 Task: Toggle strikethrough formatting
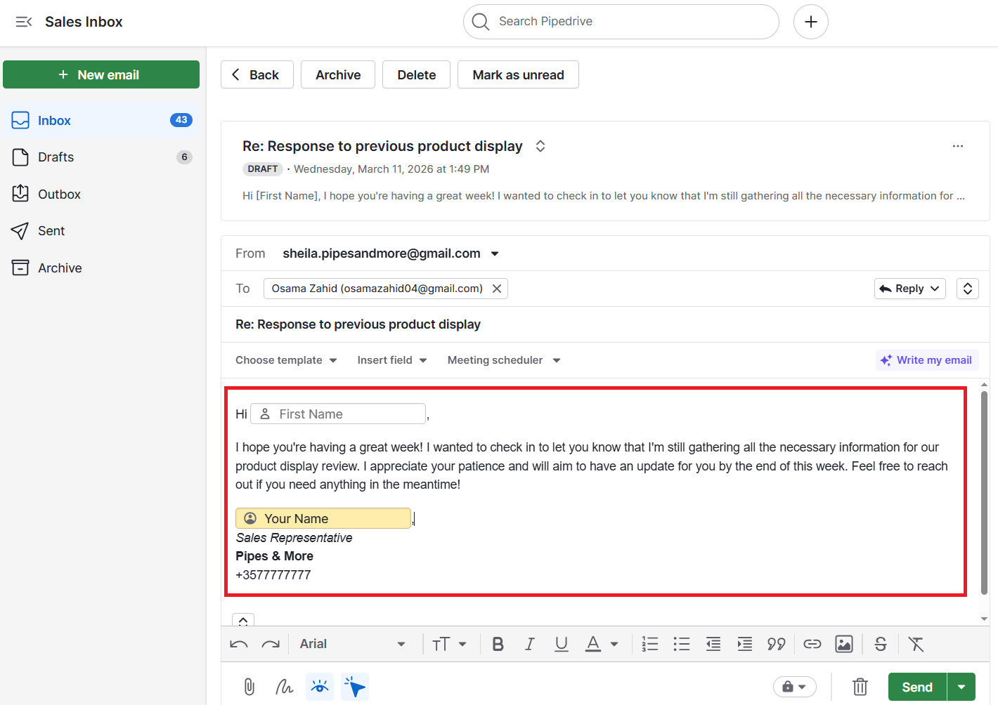(x=880, y=643)
